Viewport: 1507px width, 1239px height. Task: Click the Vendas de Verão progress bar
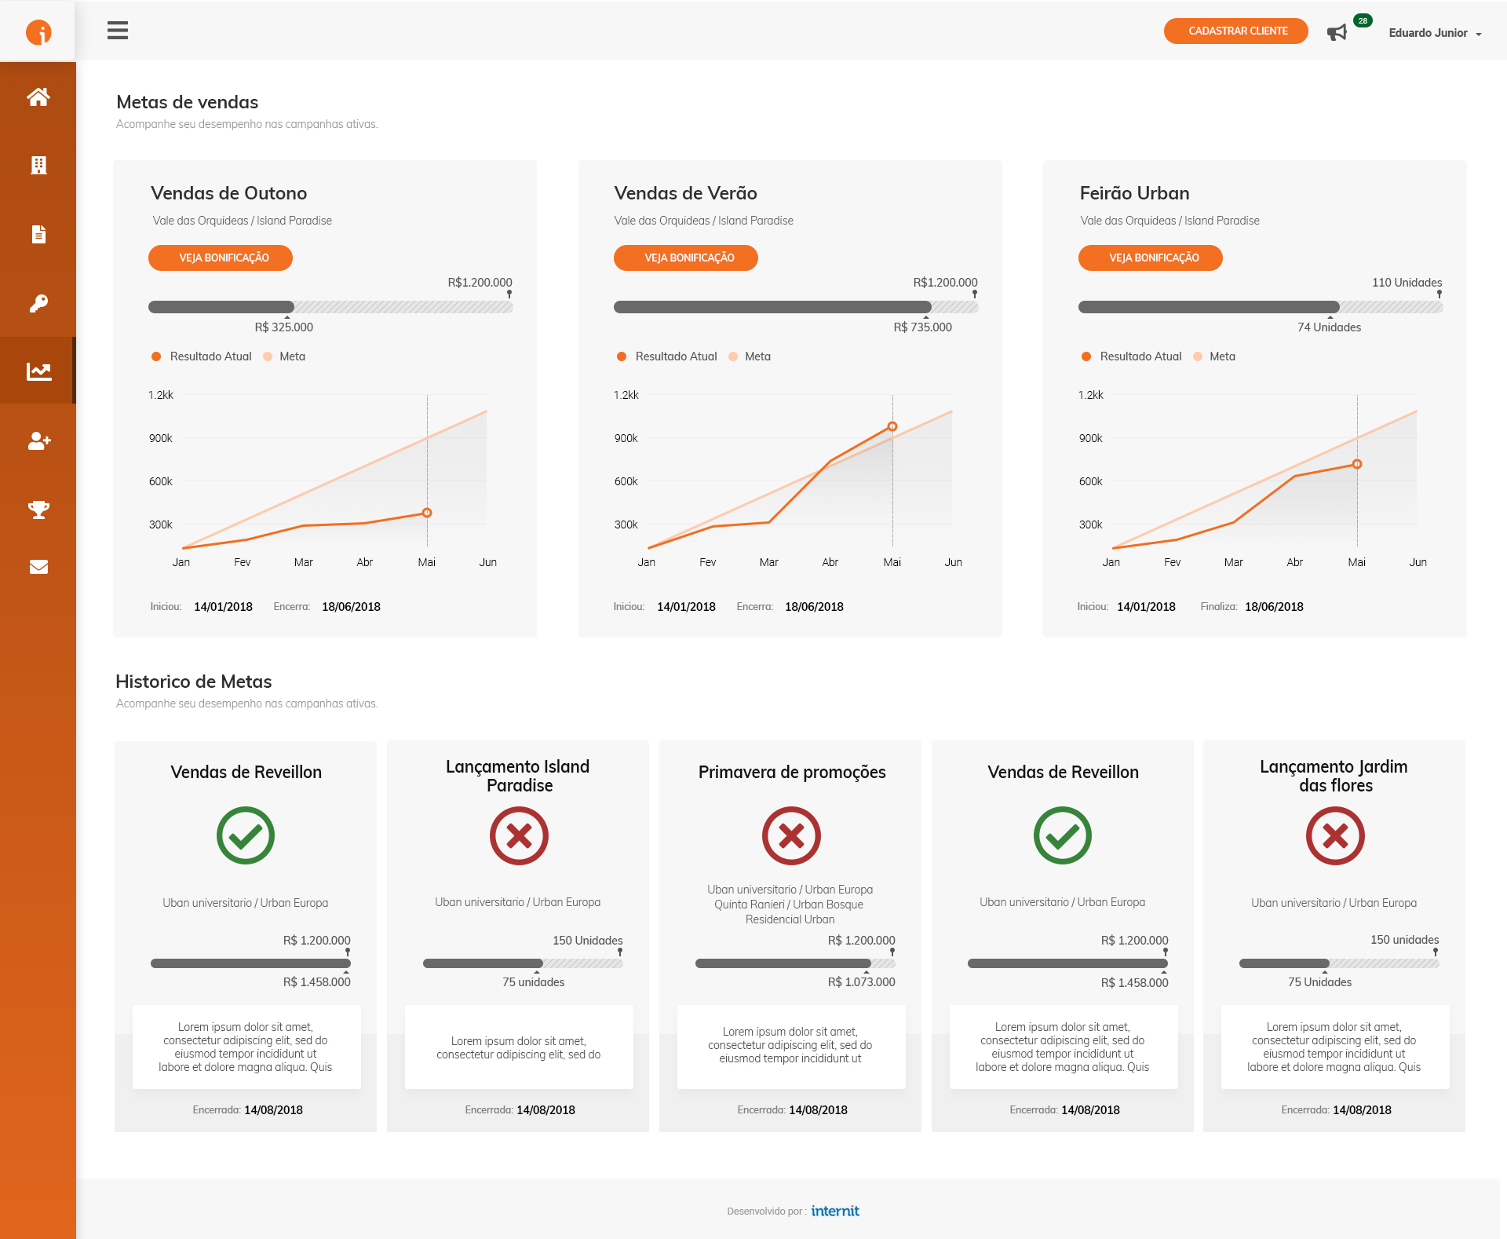[x=794, y=307]
